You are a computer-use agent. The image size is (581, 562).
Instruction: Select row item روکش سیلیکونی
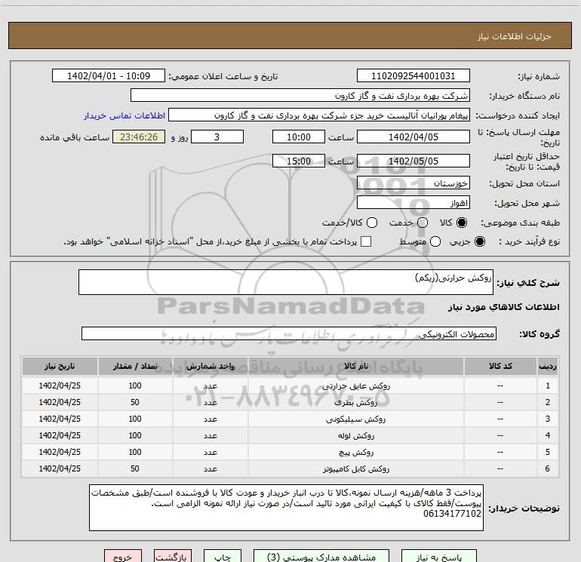pyautogui.click(x=355, y=419)
